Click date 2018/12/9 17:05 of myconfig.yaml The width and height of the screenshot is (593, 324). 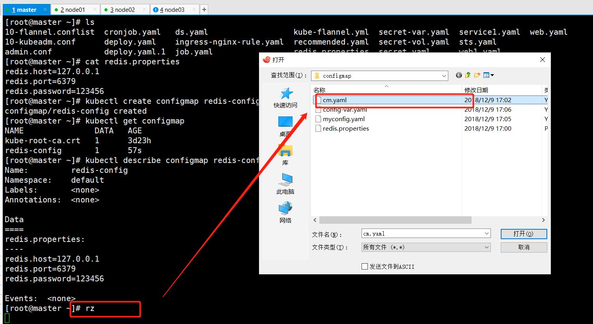coord(488,119)
